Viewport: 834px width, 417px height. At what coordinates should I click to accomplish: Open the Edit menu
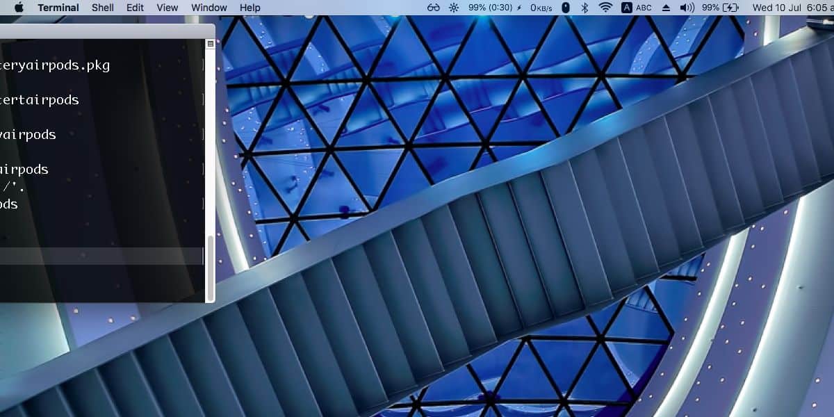pyautogui.click(x=136, y=8)
